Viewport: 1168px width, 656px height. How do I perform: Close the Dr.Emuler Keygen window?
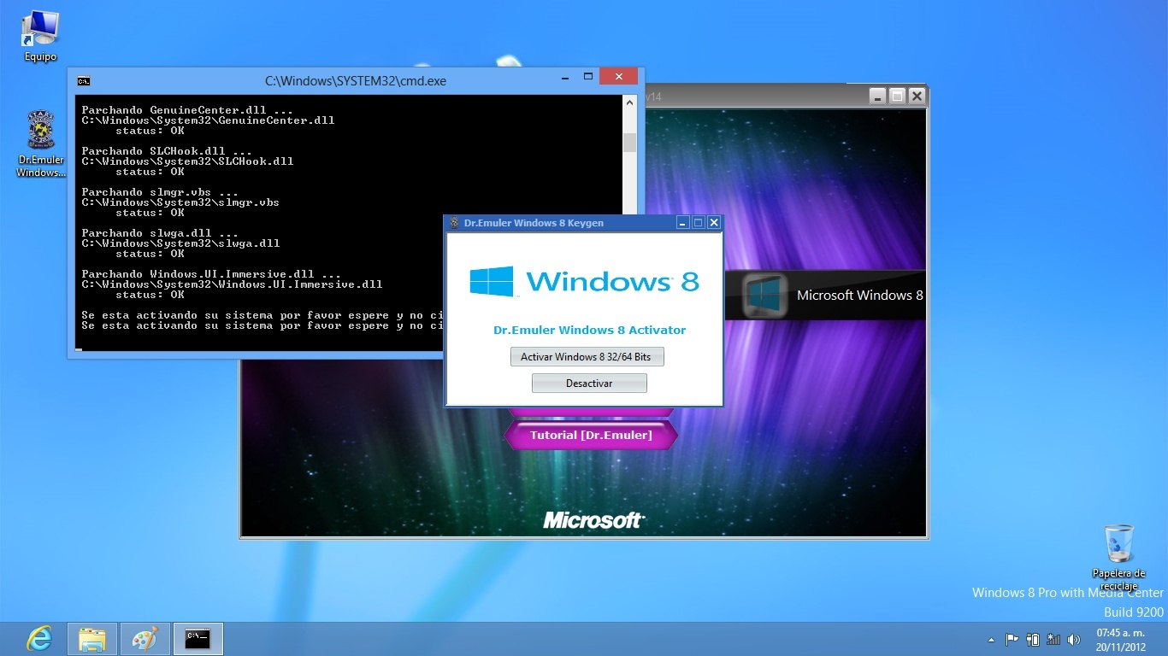click(714, 223)
